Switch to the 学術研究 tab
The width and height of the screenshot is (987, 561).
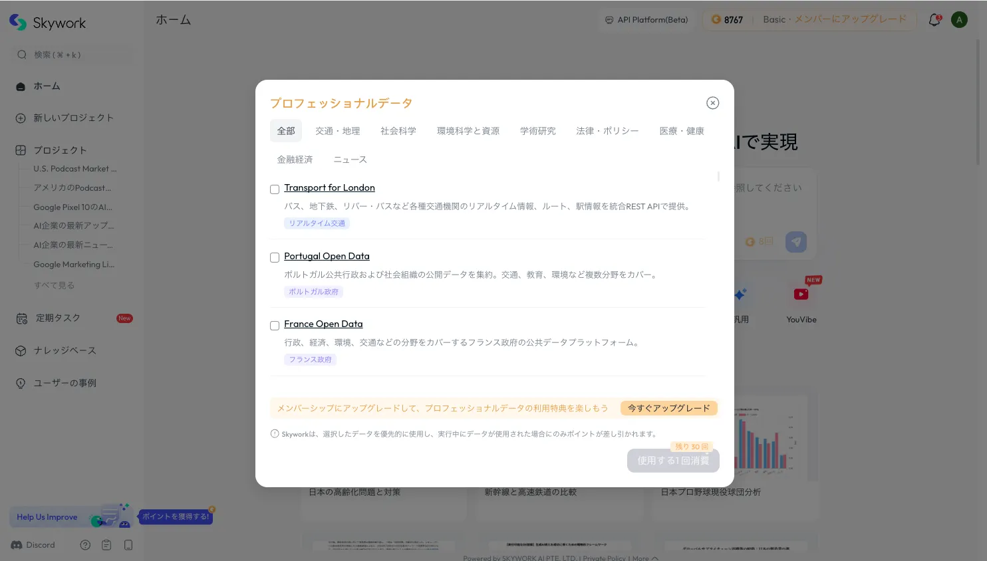point(538,131)
